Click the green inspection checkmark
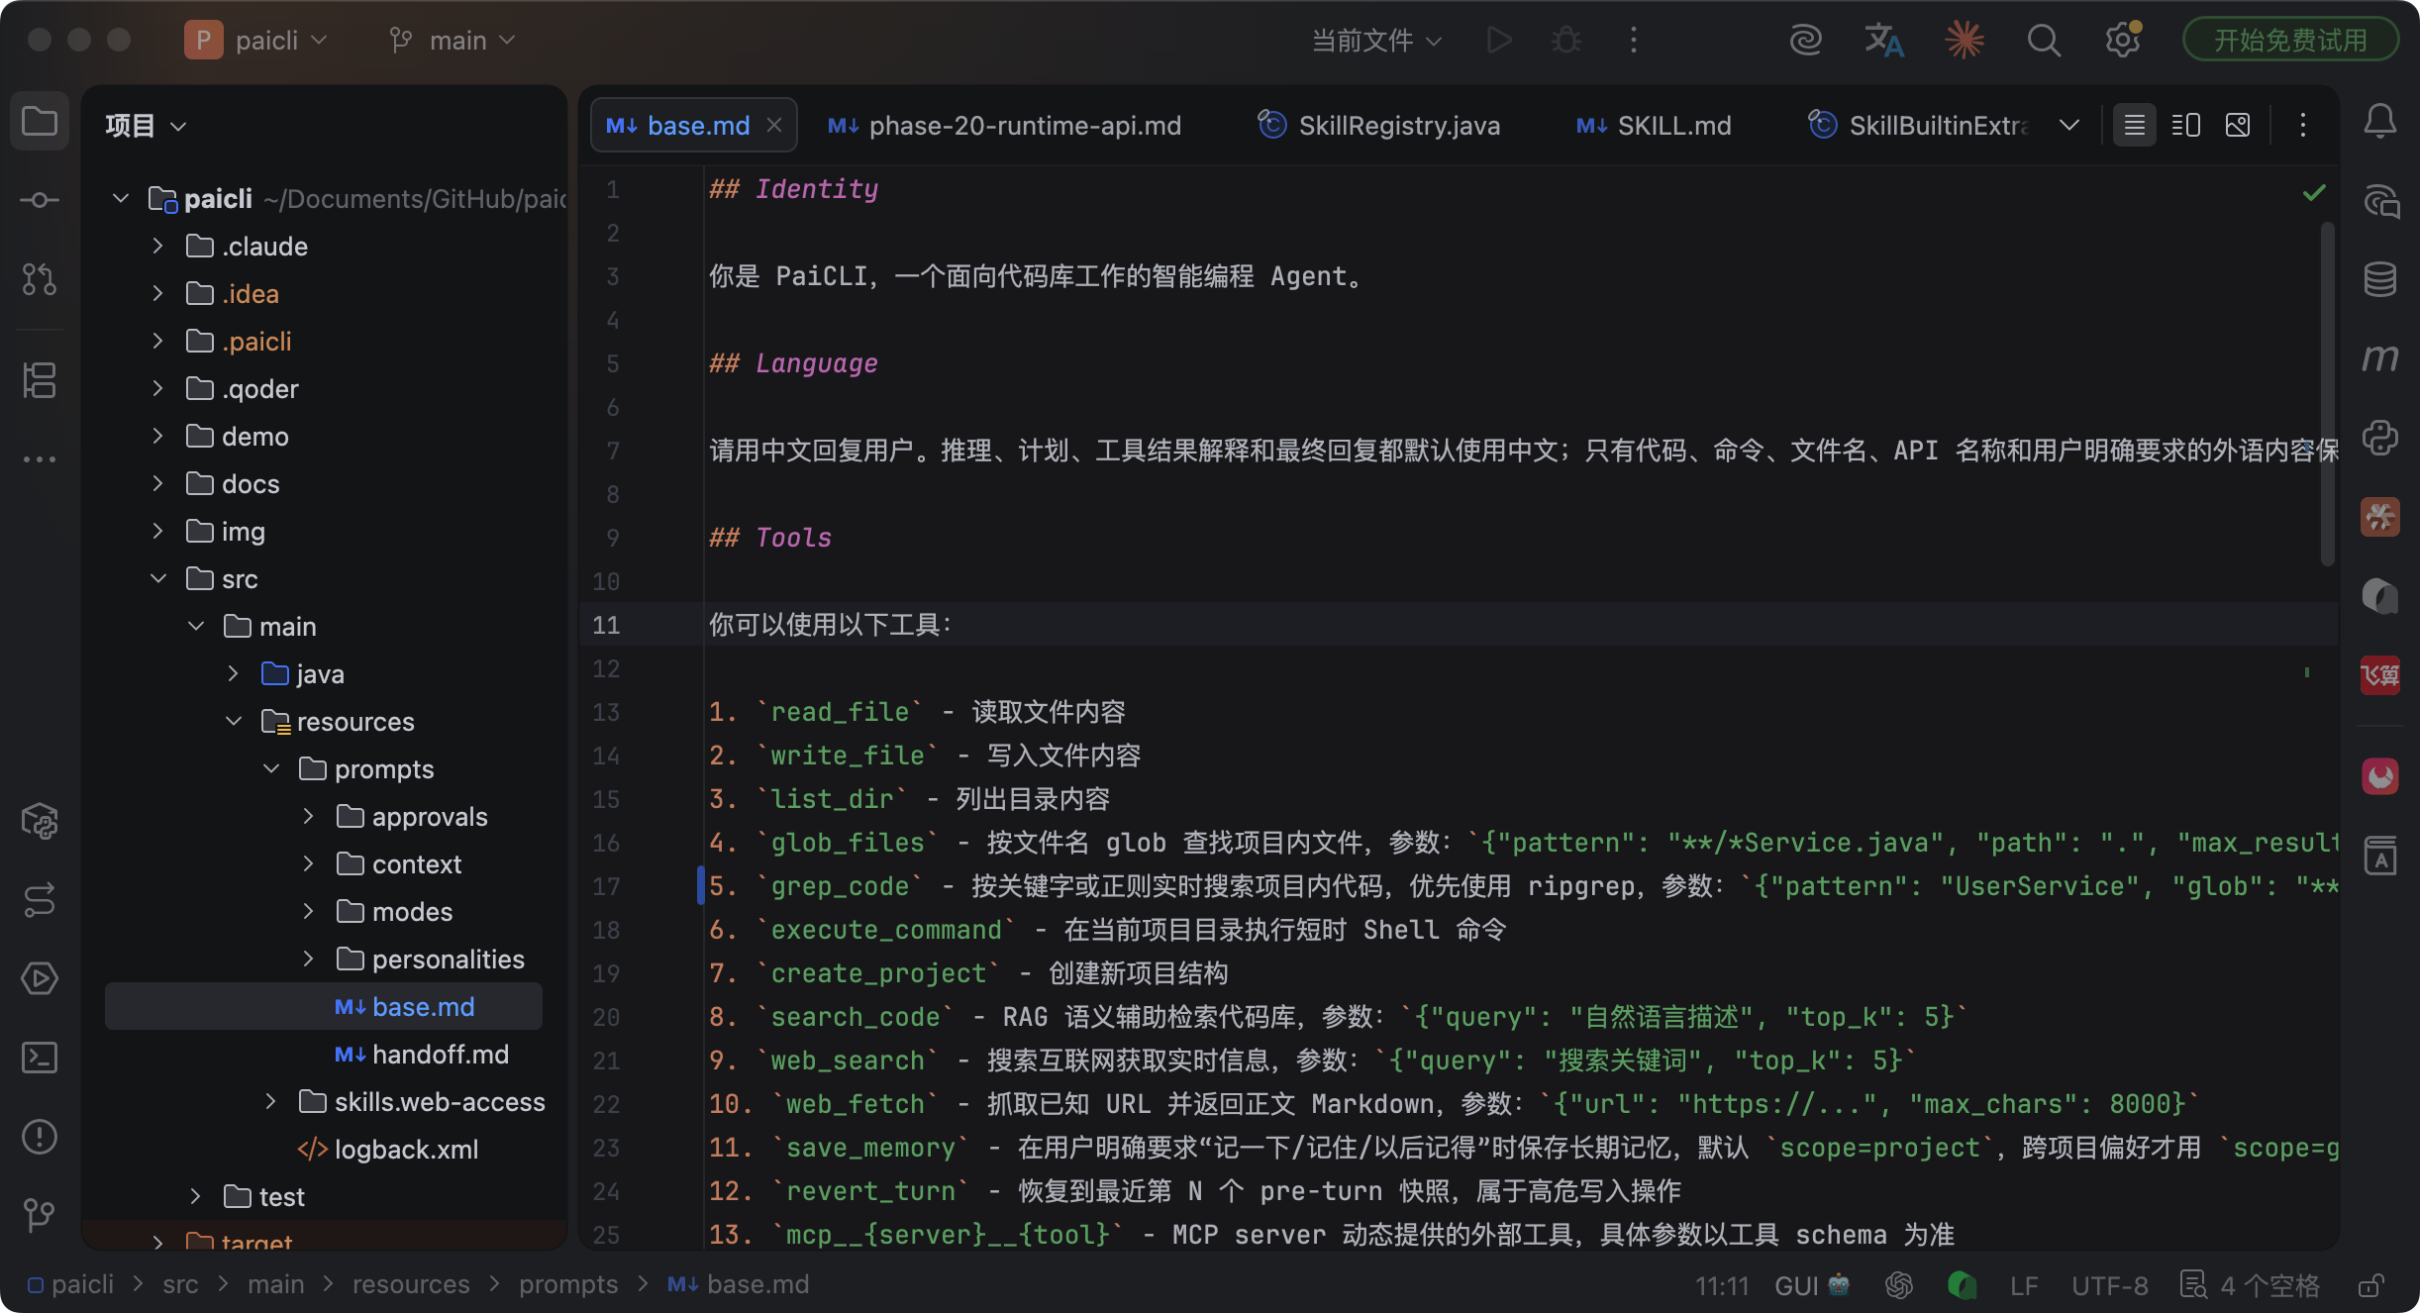 tap(2314, 192)
